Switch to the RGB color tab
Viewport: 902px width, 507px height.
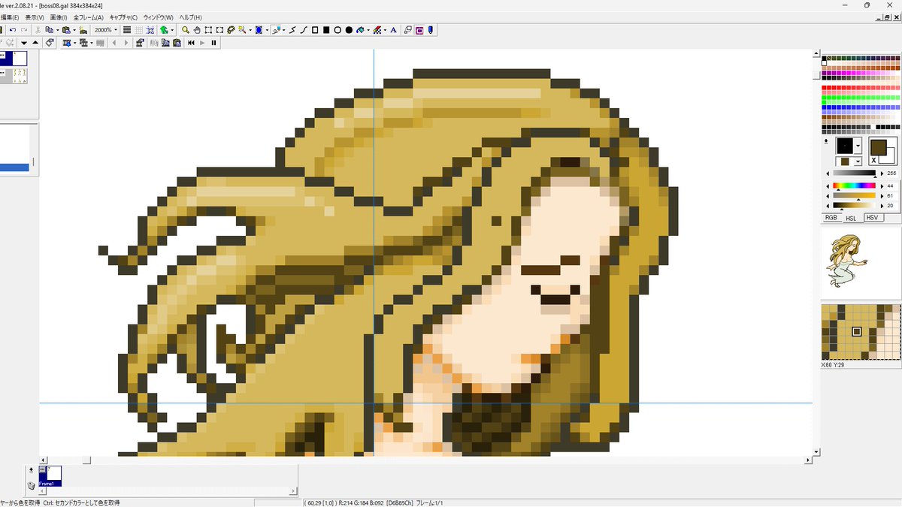pyautogui.click(x=832, y=218)
